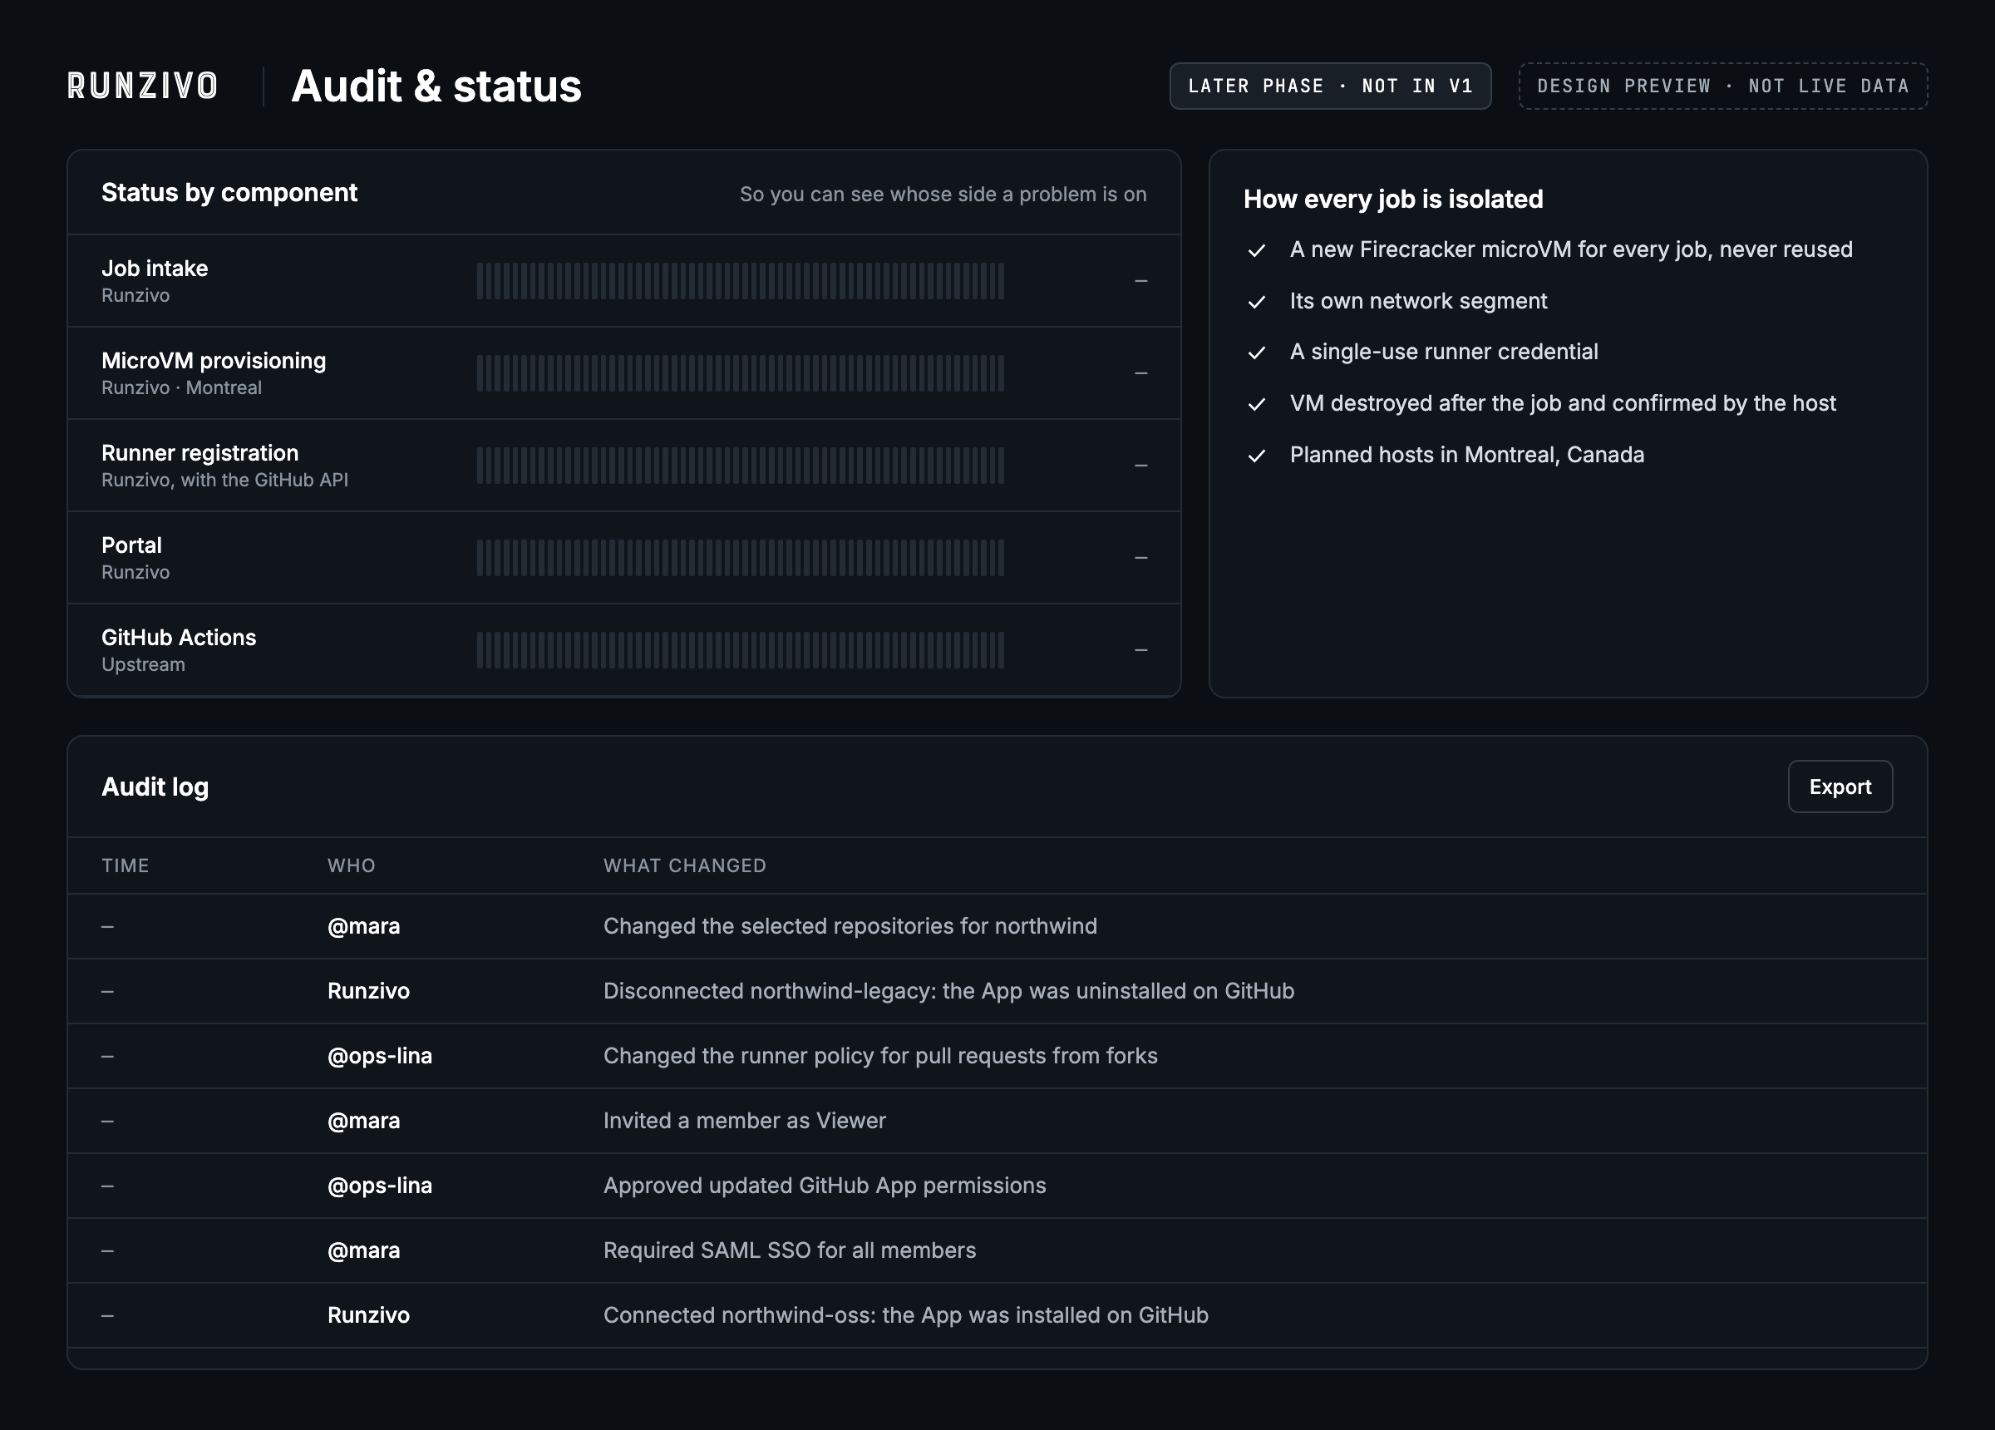Click the TIME column header
The width and height of the screenshot is (1995, 1430).
pos(125,866)
